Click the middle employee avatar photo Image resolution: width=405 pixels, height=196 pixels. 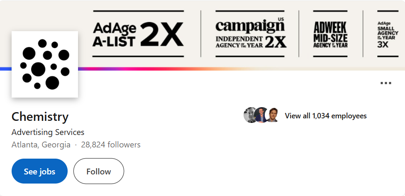(261, 115)
